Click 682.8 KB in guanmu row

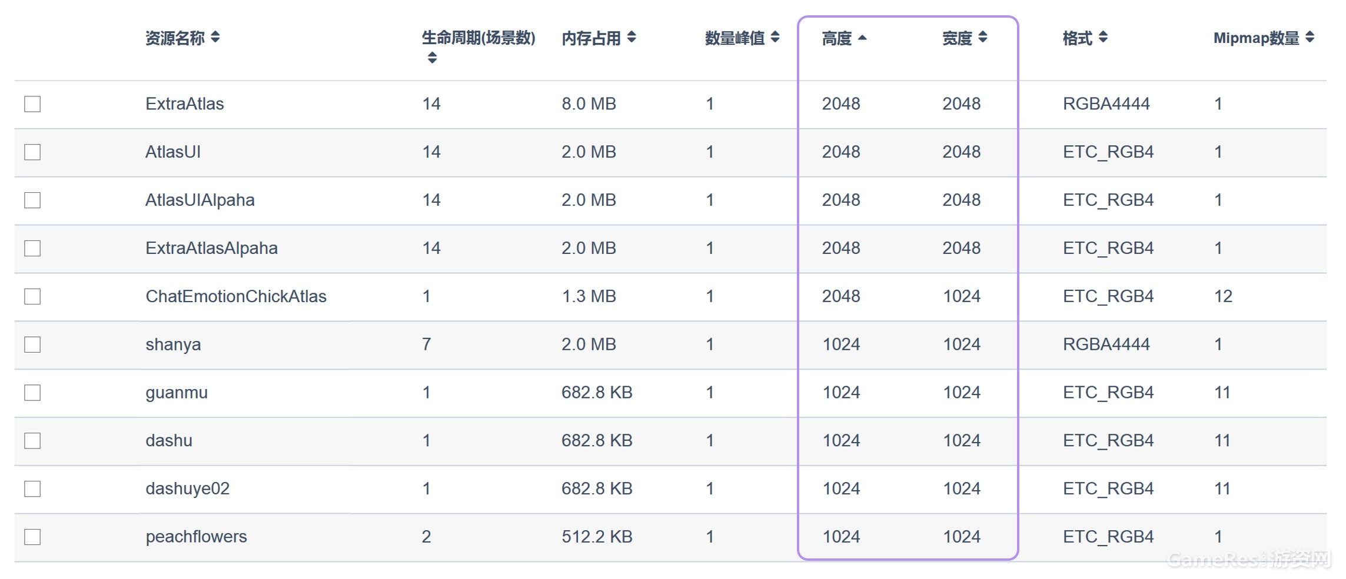(597, 393)
